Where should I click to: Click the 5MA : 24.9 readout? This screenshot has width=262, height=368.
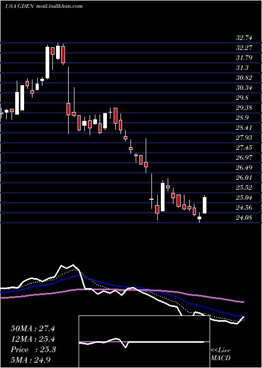[x=30, y=360]
